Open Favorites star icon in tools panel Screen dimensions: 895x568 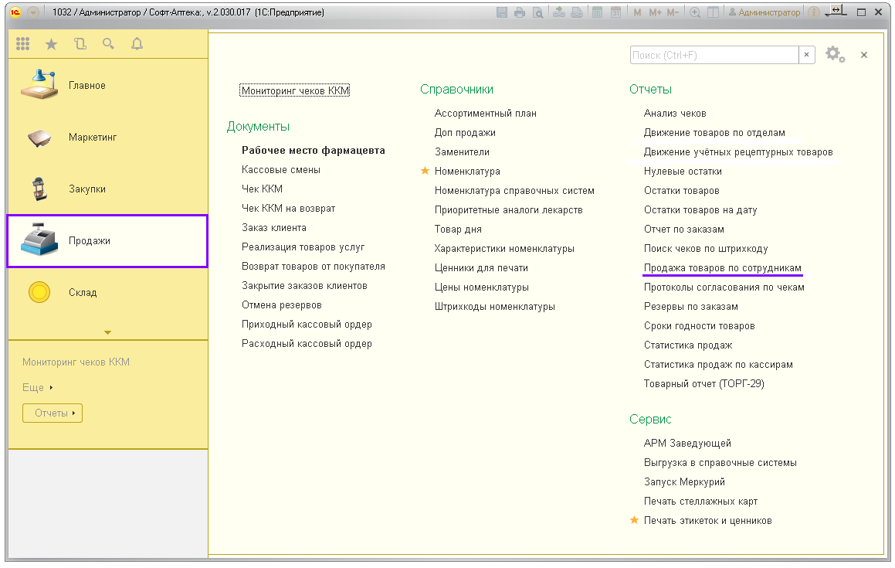pyautogui.click(x=52, y=44)
